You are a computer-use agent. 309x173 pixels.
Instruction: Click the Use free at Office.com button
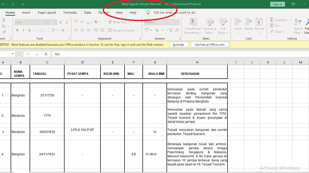coord(210,44)
